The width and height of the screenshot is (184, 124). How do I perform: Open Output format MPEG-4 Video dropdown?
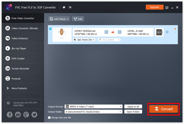pyautogui.click(x=93, y=106)
